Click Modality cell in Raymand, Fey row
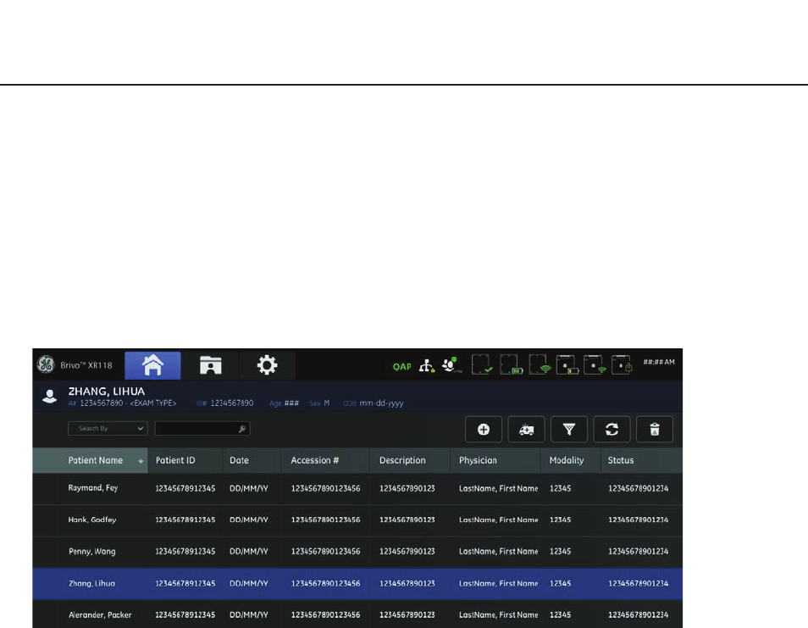 tap(560, 488)
